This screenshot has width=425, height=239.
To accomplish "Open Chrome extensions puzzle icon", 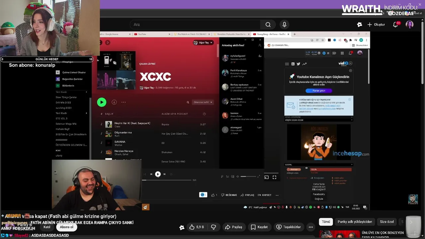I will tap(350, 40).
